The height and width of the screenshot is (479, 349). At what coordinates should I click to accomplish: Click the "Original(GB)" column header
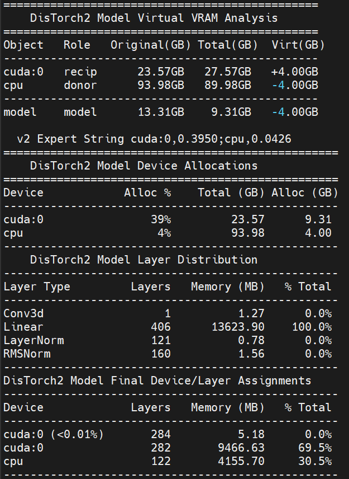[x=151, y=45]
